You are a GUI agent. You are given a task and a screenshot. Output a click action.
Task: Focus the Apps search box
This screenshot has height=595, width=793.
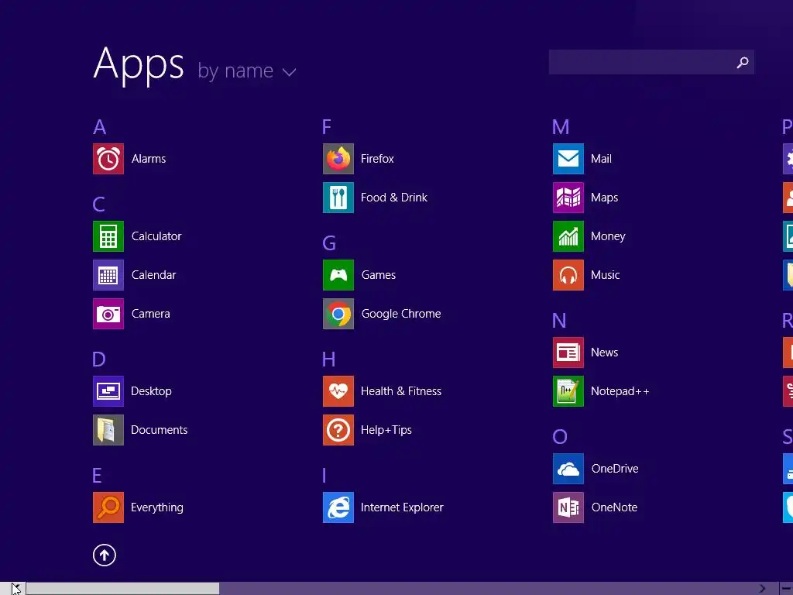pos(651,62)
